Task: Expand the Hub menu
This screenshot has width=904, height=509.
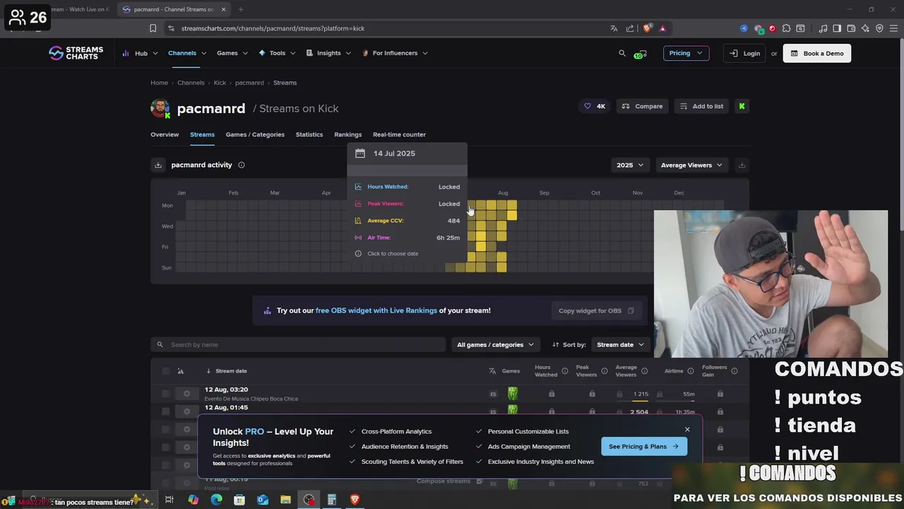Action: pyautogui.click(x=141, y=53)
